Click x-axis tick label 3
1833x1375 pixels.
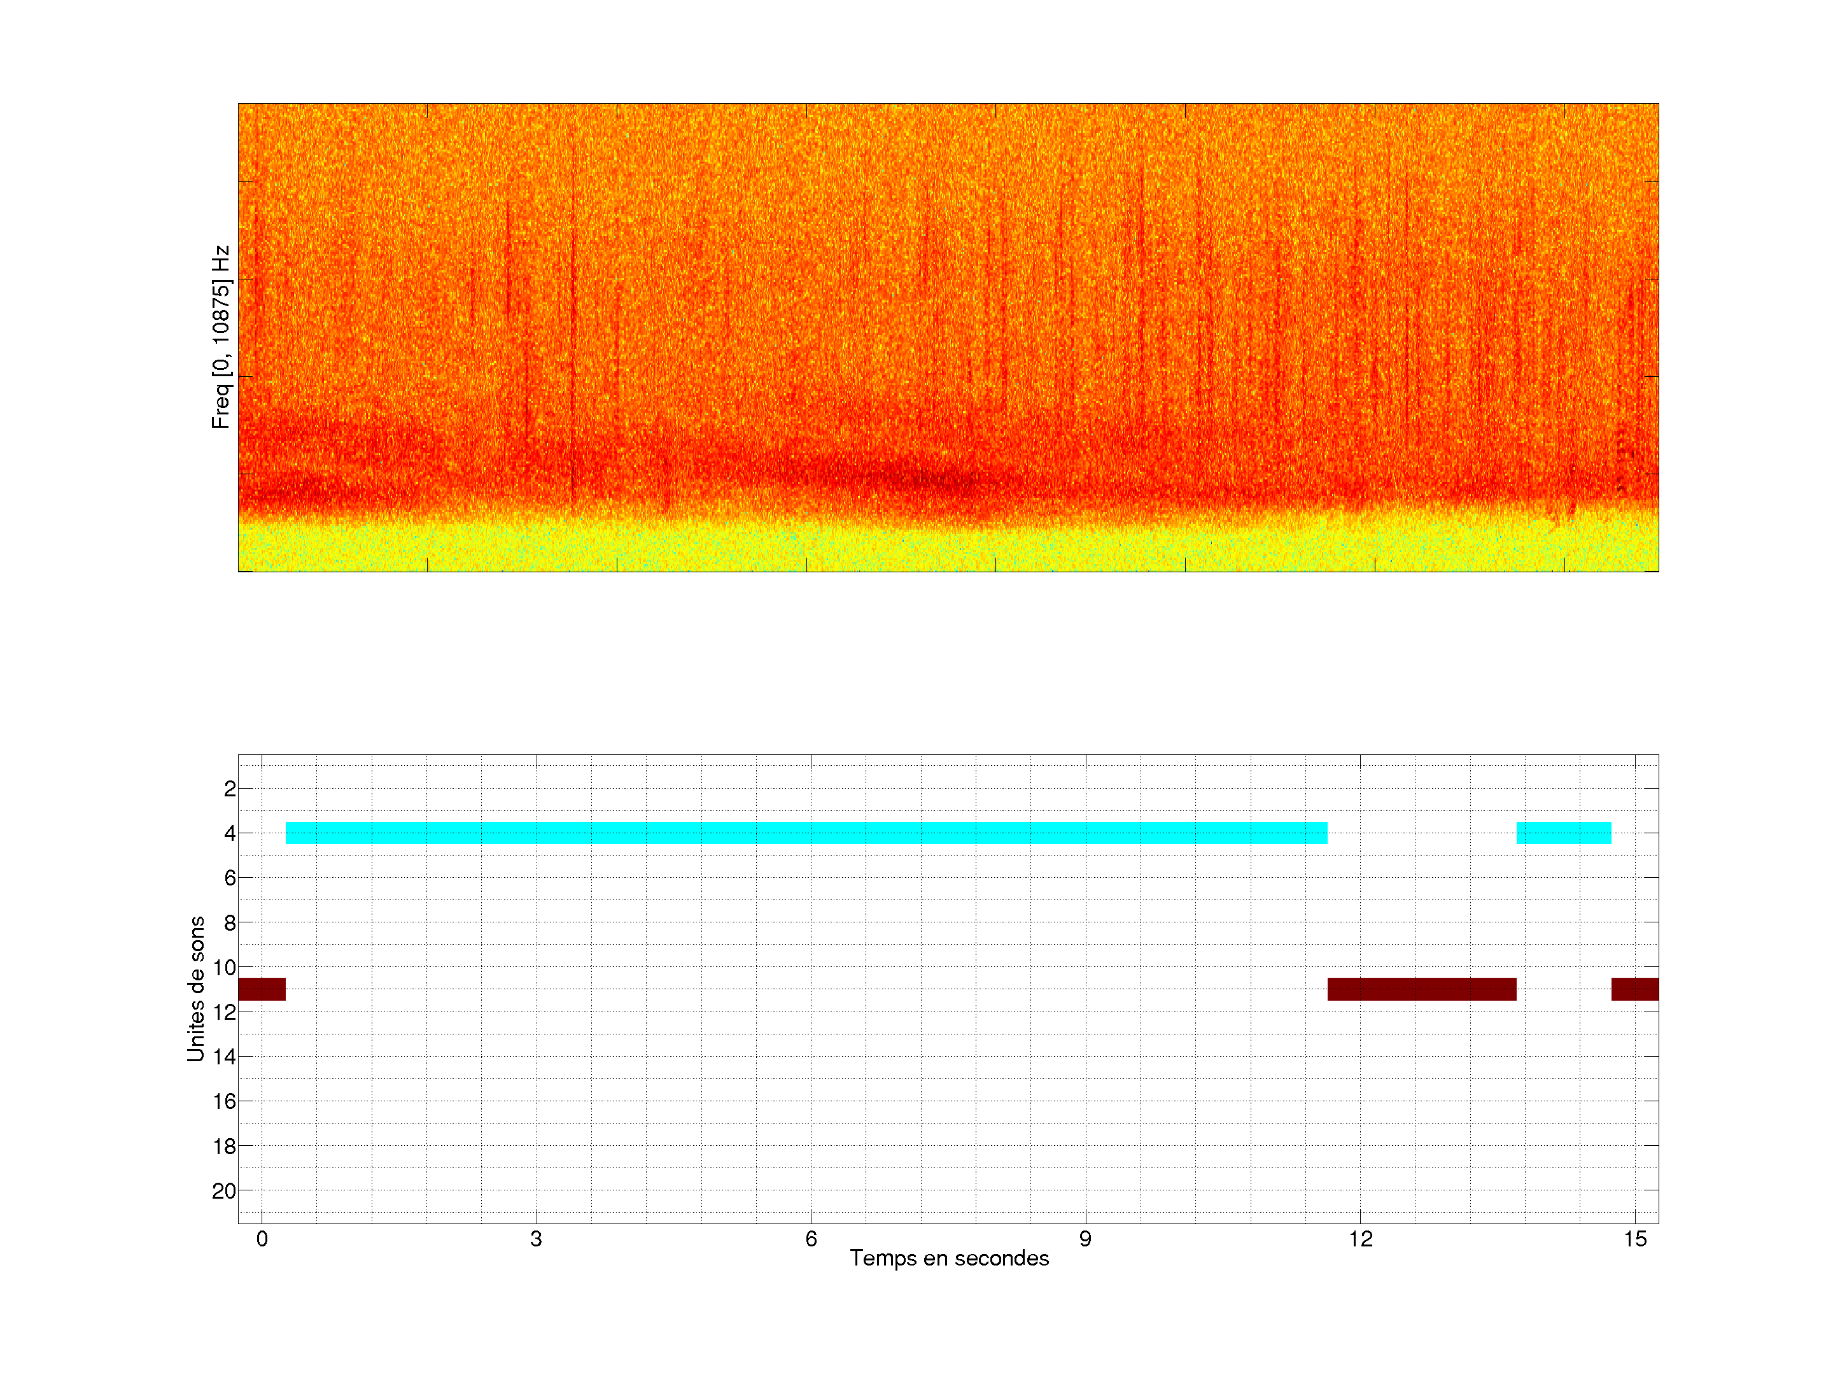point(536,1239)
